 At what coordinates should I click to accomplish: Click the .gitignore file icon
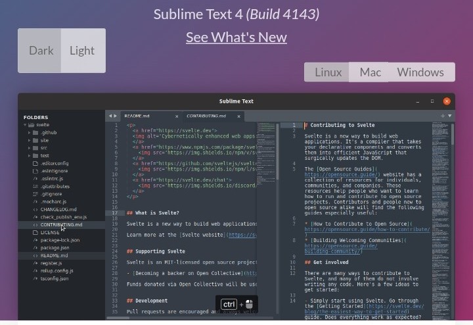pyautogui.click(x=35, y=194)
